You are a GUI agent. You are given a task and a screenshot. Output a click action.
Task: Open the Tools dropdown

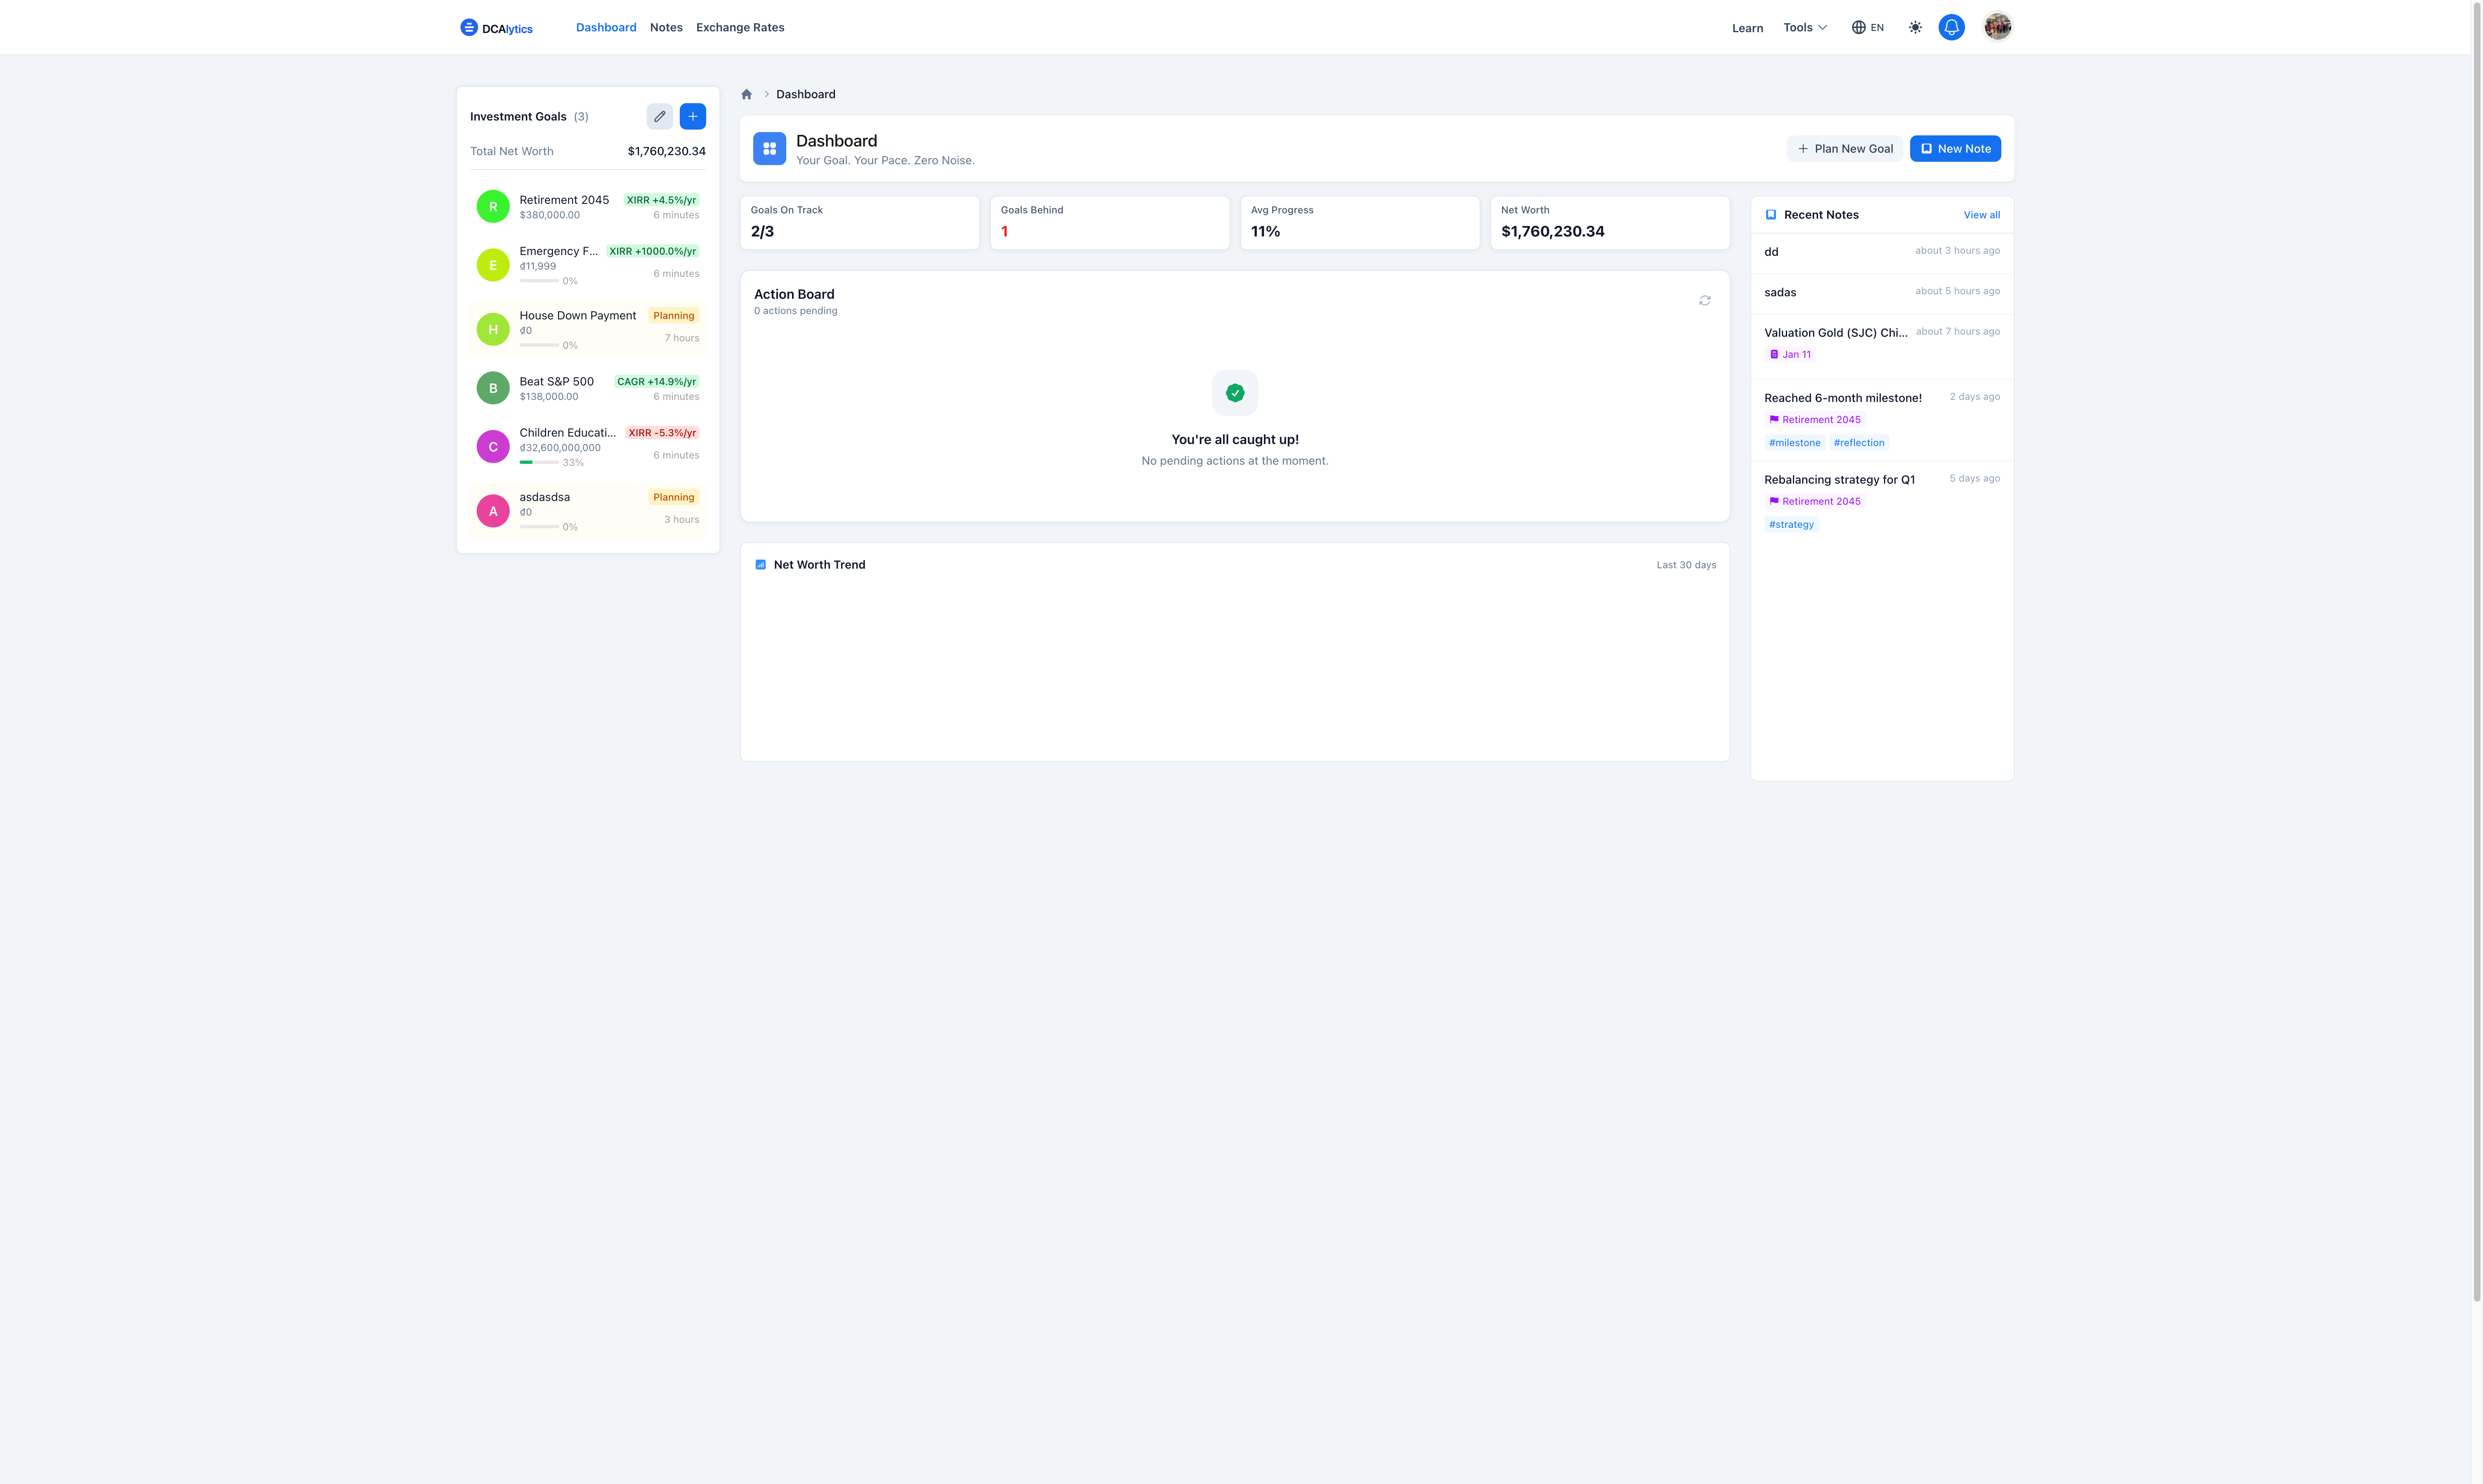pyautogui.click(x=1804, y=27)
